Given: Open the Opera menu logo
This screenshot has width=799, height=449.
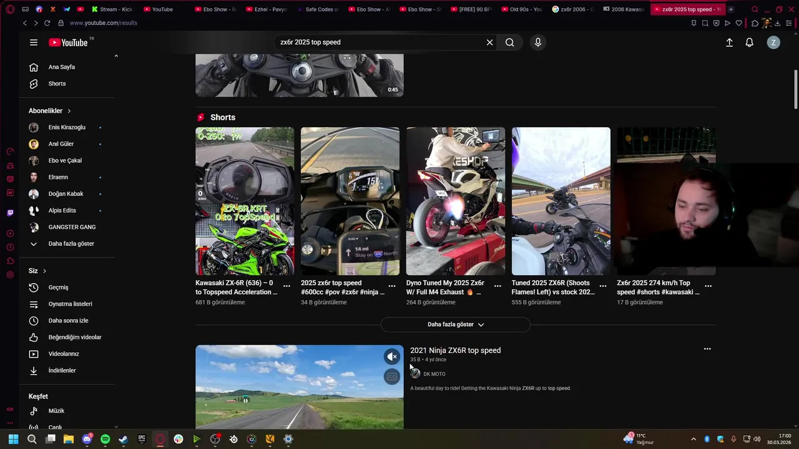Looking at the screenshot, I should pos(10,9).
